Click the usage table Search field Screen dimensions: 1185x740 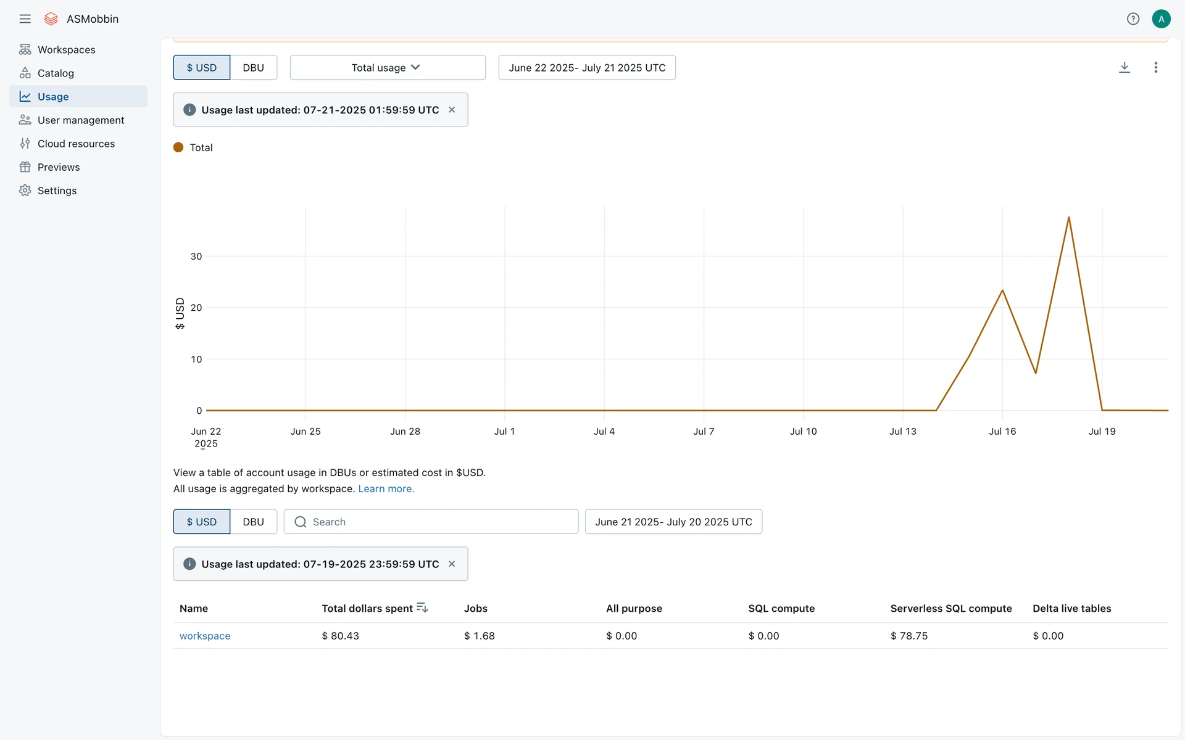432,522
